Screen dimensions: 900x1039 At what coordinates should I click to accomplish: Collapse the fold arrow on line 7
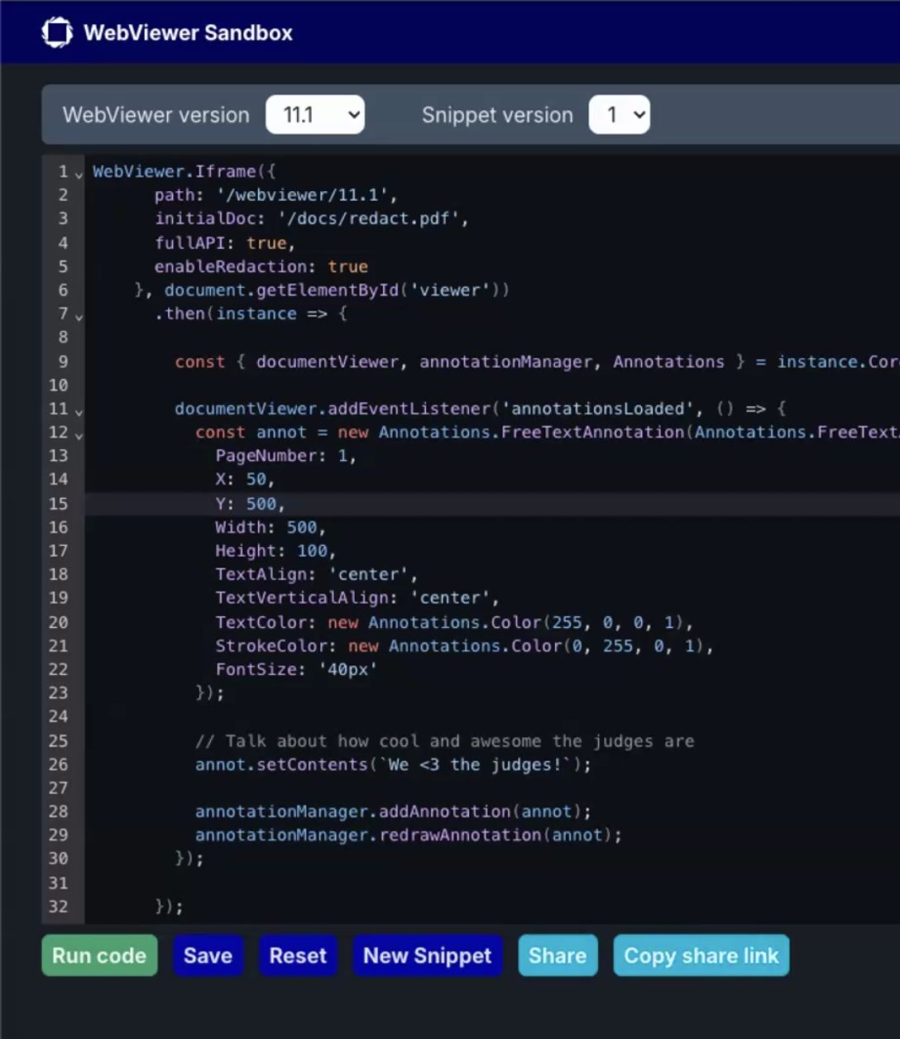click(x=79, y=316)
